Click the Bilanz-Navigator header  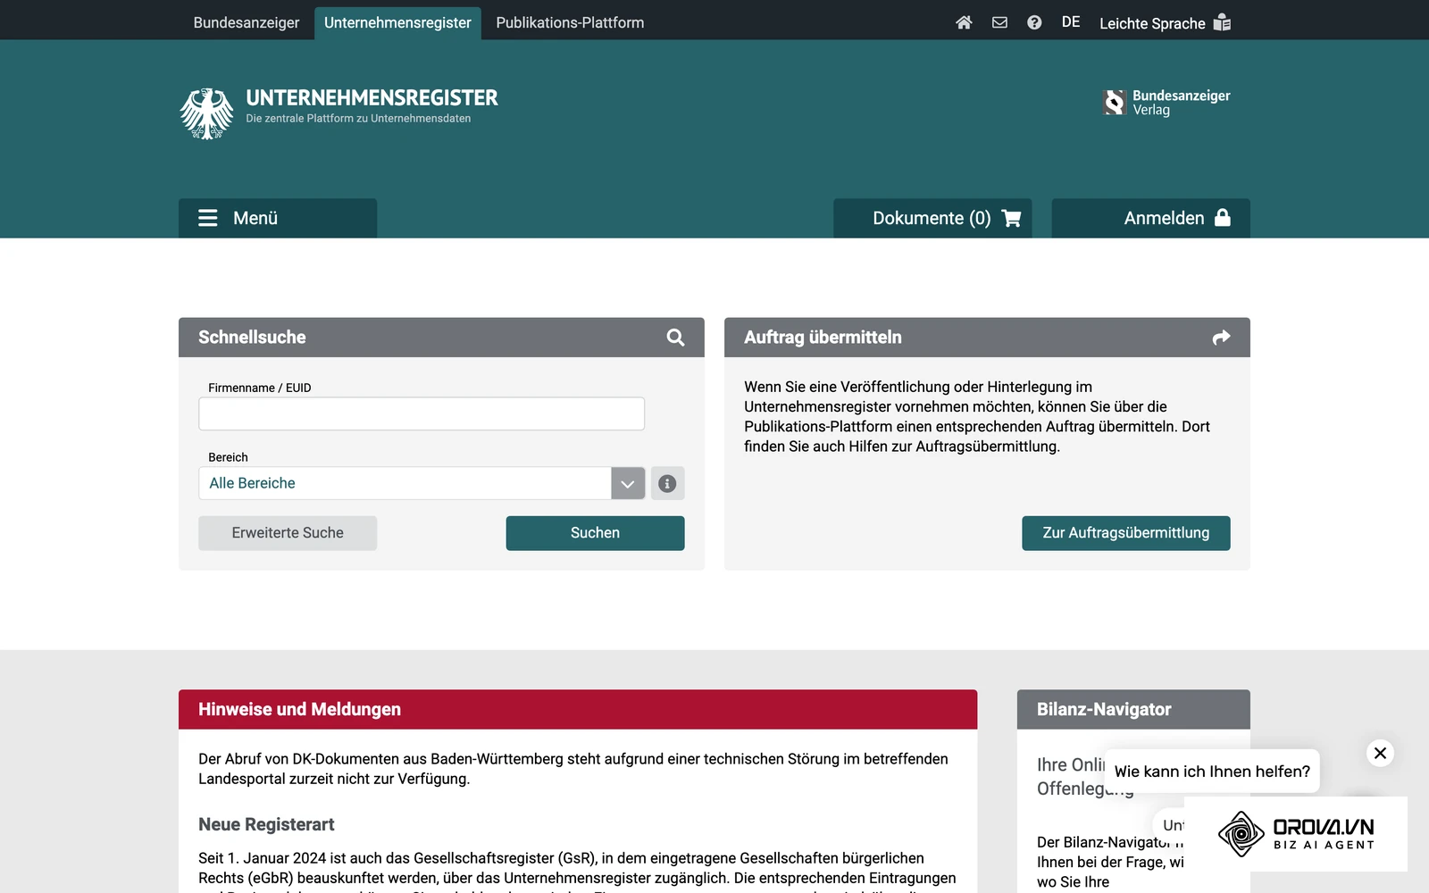(1133, 709)
